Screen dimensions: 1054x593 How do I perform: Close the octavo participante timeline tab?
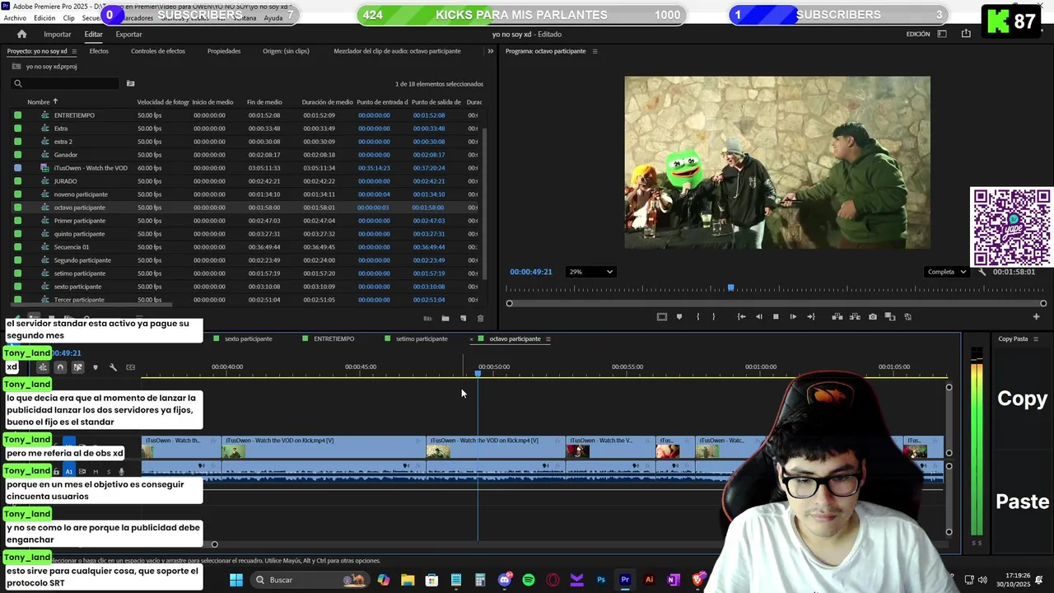pos(472,339)
